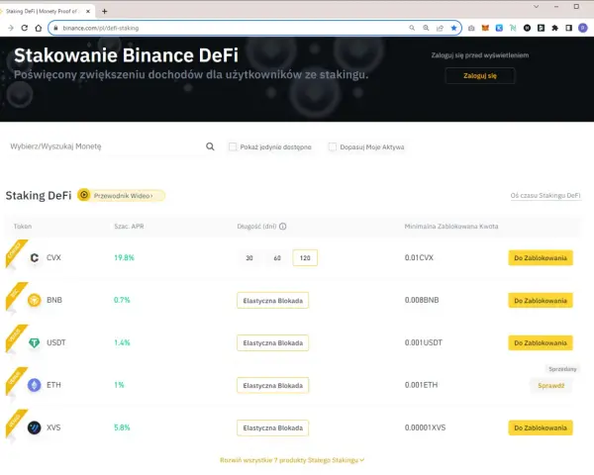Click the 0.001ETH minimum amount
This screenshot has width=594, height=475.
(x=421, y=385)
